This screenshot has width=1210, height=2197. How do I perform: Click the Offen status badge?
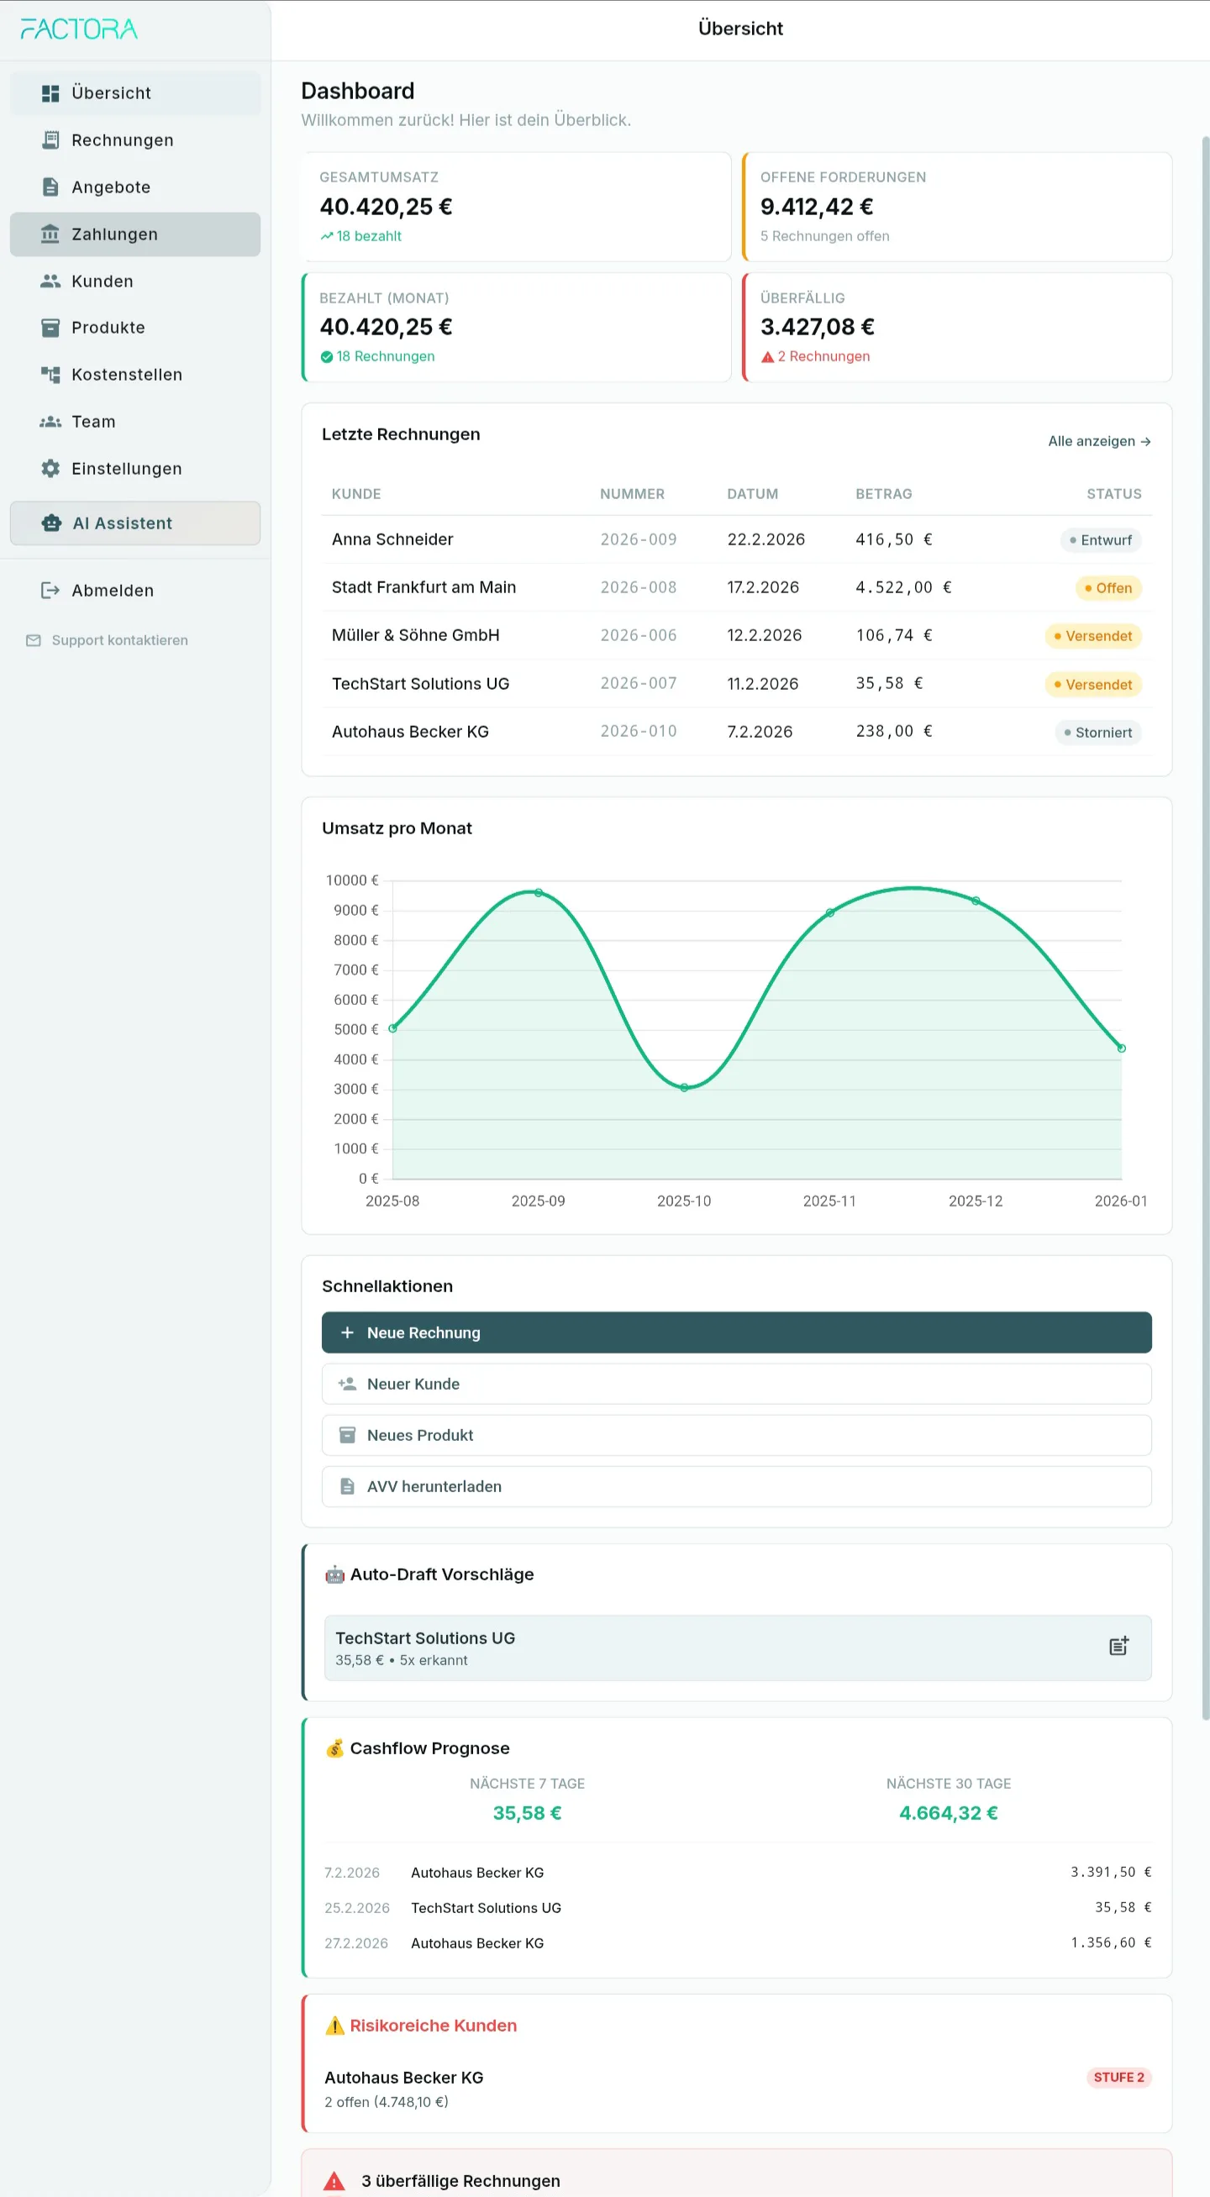pyautogui.click(x=1107, y=587)
